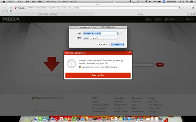Image resolution: width=196 pixels, height=122 pixels.
Task: Open the ブックマーク menu
Action: 50,2
